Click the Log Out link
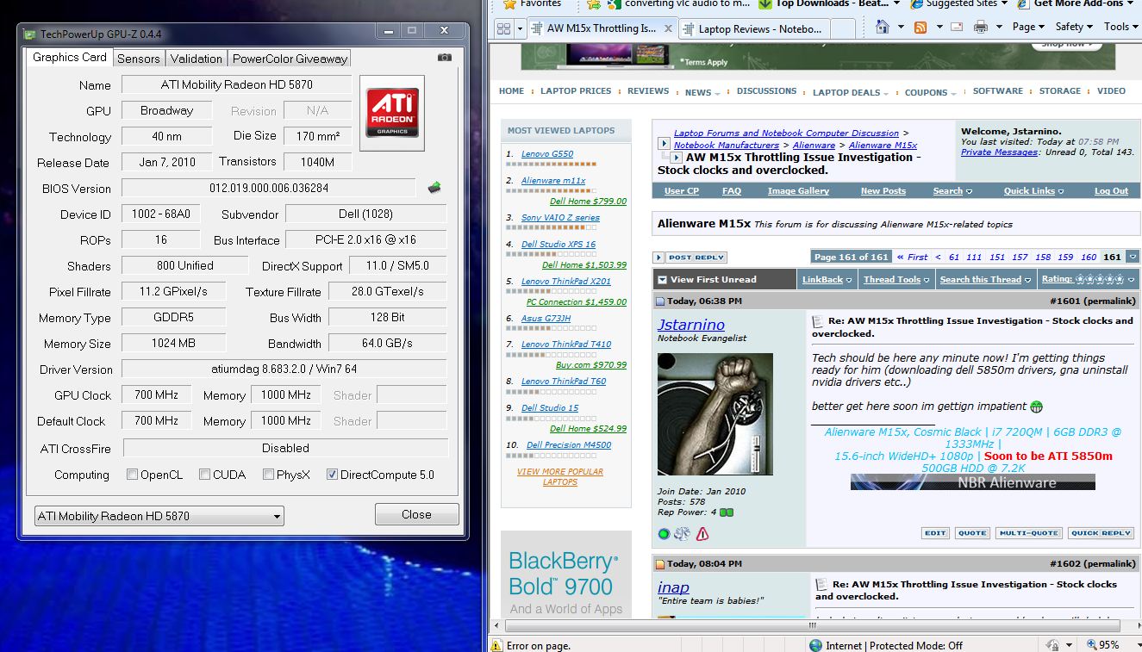Screen dimensions: 1142x652 [x=1111, y=191]
